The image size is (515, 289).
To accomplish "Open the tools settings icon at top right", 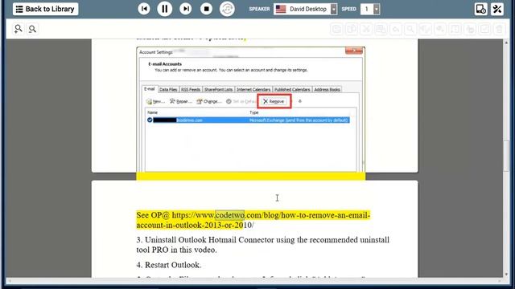I will tap(497, 9).
